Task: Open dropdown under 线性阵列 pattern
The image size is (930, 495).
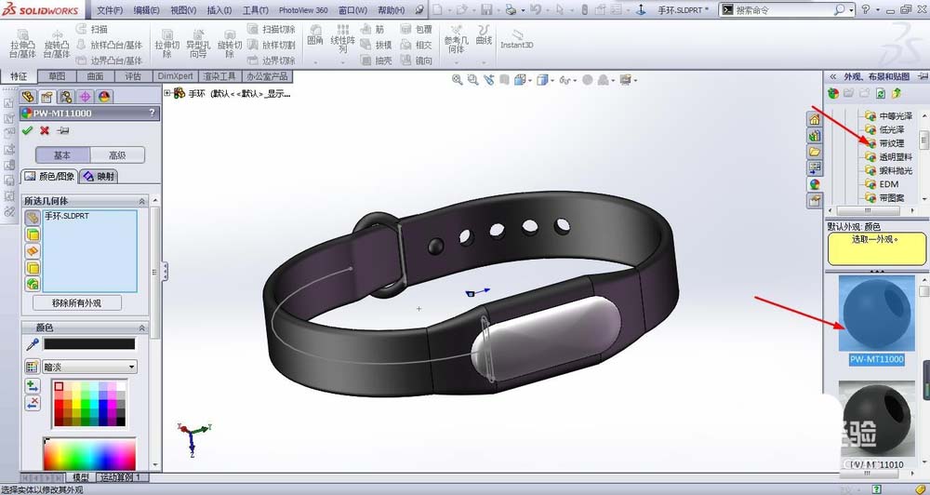Action: [342, 61]
